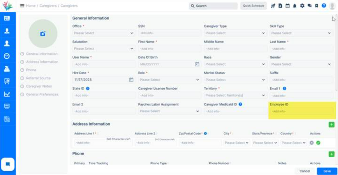The image size is (338, 175).
Task: Click the User Name input field
Action: [x=104, y=64]
